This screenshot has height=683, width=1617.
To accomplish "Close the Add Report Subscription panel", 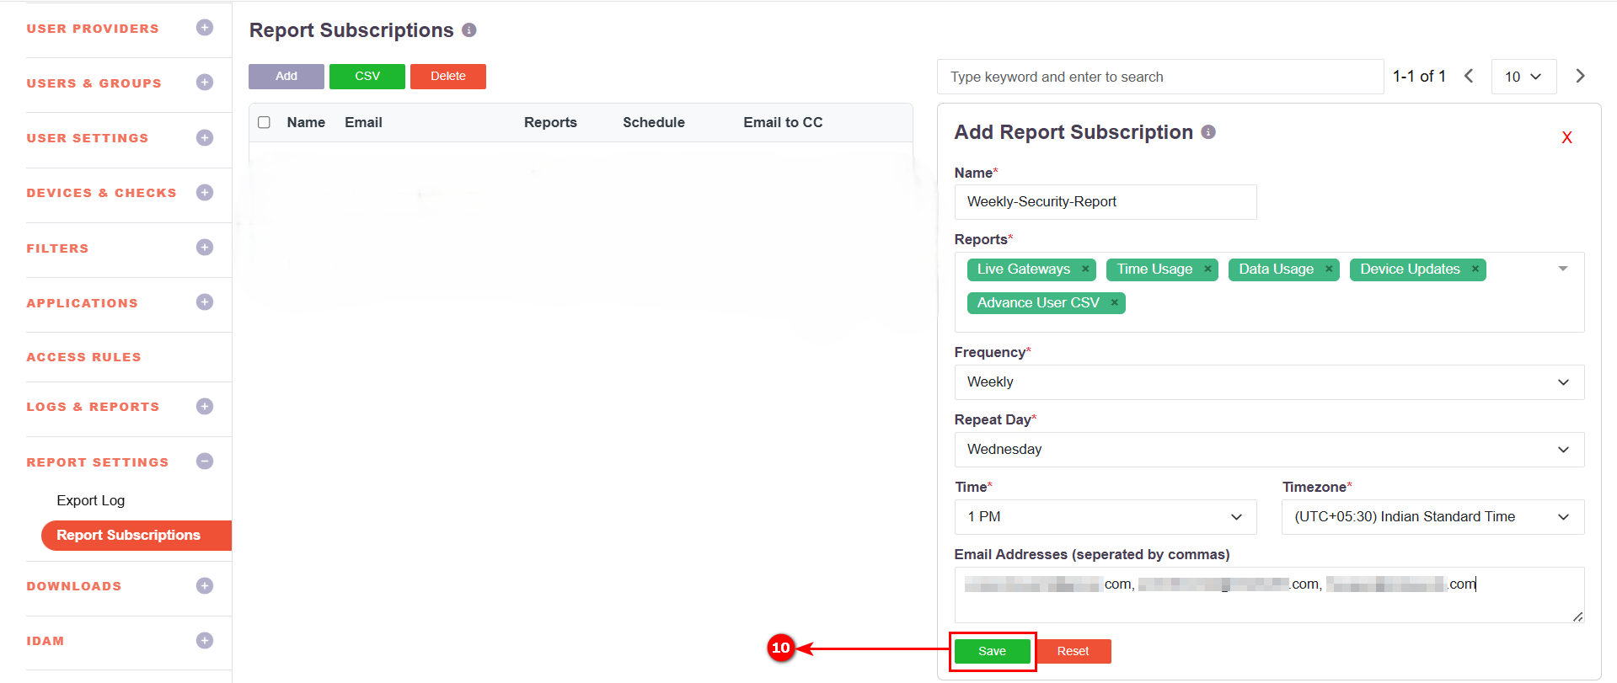I will [x=1566, y=138].
